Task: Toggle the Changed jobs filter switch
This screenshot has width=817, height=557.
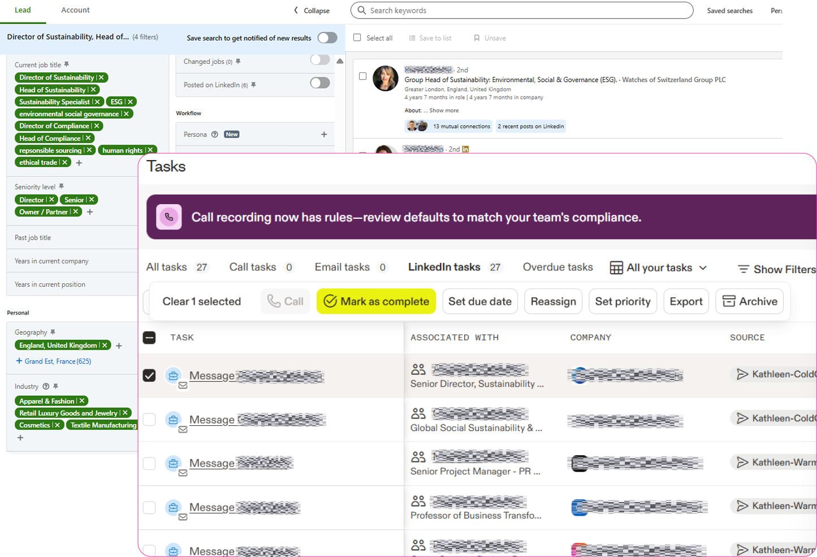Action: [320, 60]
